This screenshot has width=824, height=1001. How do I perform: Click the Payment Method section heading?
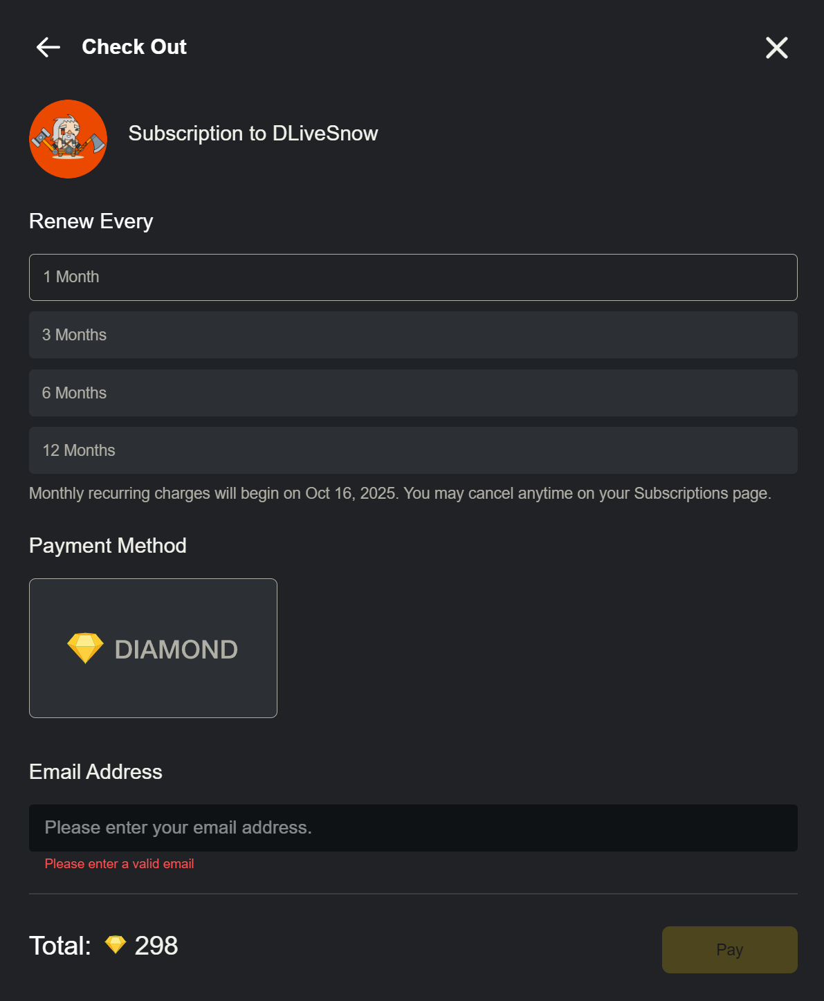pos(108,546)
